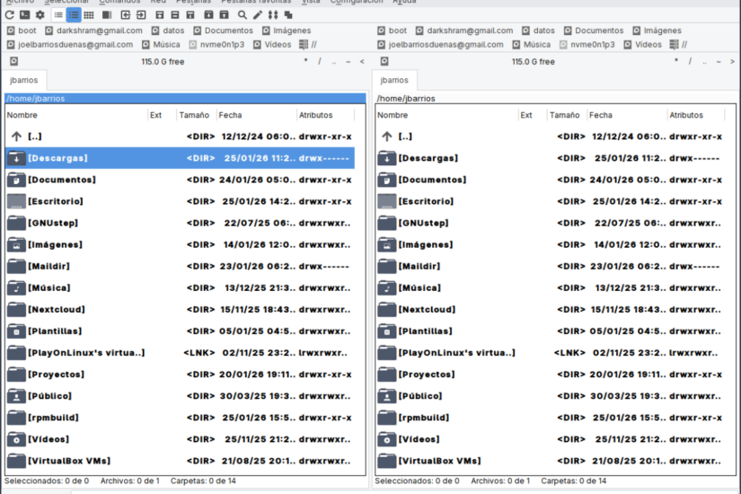Open Vídeos drive button in left panel
Image resolution: width=741 pixels, height=494 pixels.
click(x=272, y=44)
